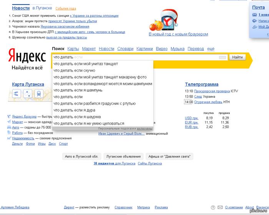The width and height of the screenshot is (269, 215).
Task: Open the Телепрограмма link
Action: tap(202, 84)
